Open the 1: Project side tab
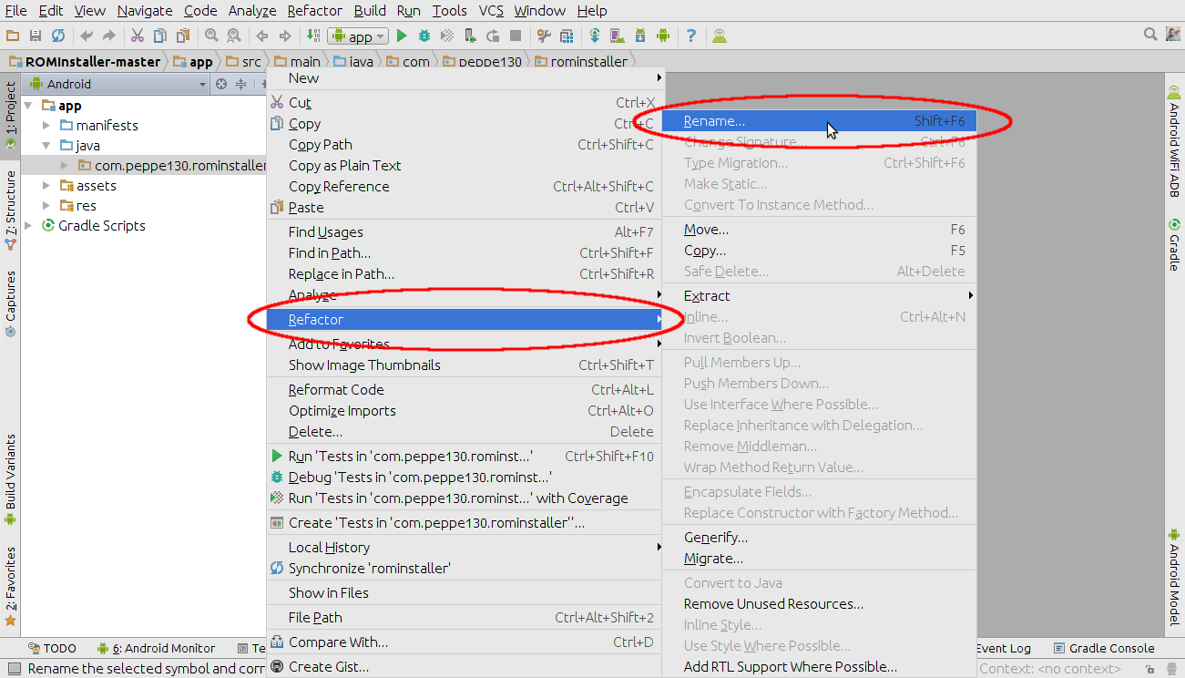The width and height of the screenshot is (1185, 678). (x=10, y=115)
